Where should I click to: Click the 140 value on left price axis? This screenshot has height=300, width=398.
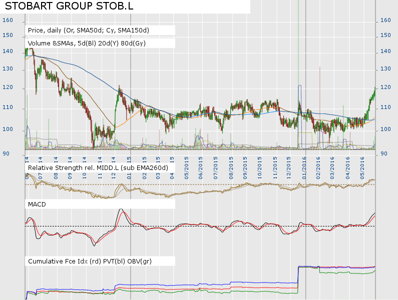8,51
